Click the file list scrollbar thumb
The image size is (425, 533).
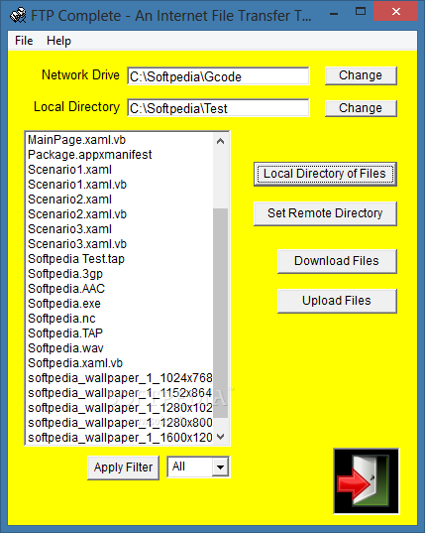coord(220,313)
